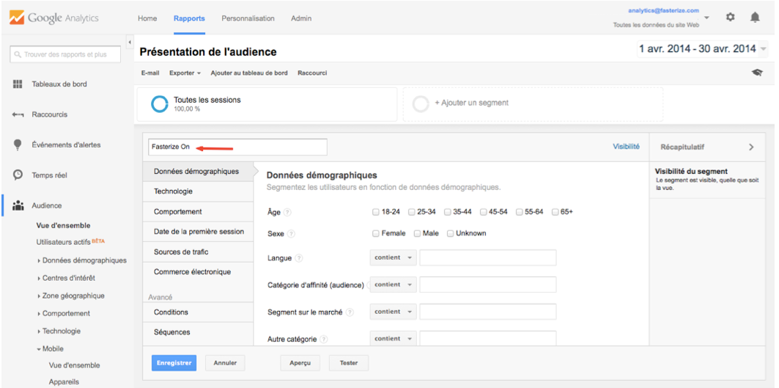Enable the Female checkbox
The width and height of the screenshot is (779, 388).
tap(376, 233)
